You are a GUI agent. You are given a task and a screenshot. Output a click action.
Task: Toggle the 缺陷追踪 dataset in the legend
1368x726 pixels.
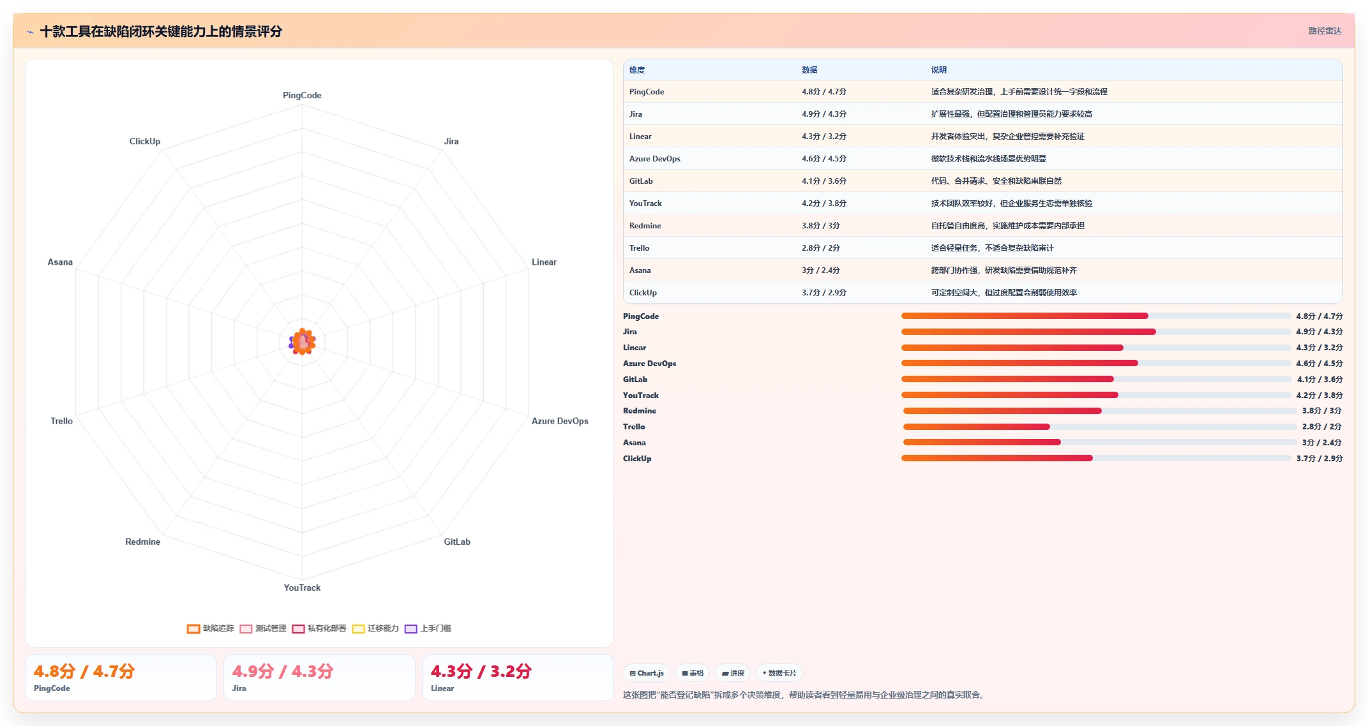point(211,628)
